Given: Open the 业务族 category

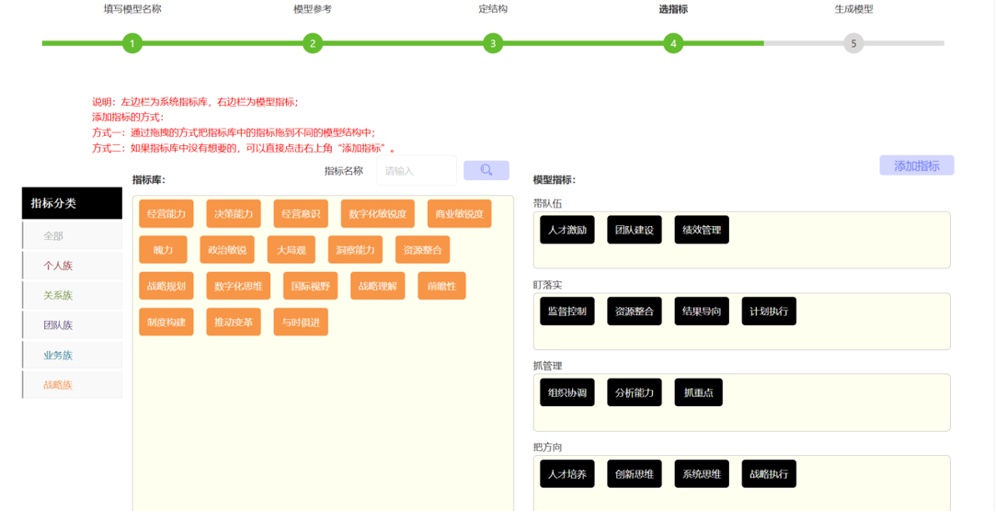Looking at the screenshot, I should pos(73,355).
